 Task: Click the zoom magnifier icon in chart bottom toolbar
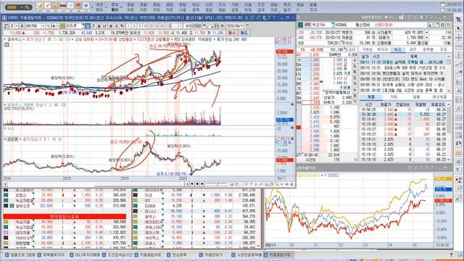click(x=276, y=184)
